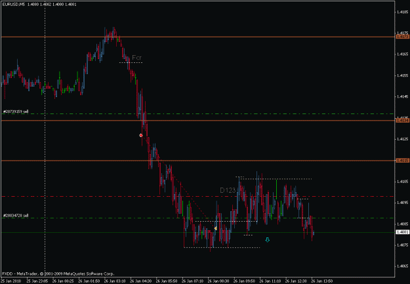Click the '26 Jan 08:30' time axis label
410x284 pixels.
click(218, 281)
